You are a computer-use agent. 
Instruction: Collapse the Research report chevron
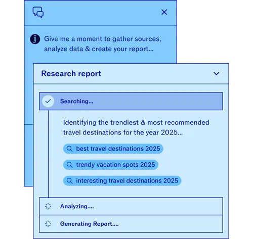coord(216,74)
